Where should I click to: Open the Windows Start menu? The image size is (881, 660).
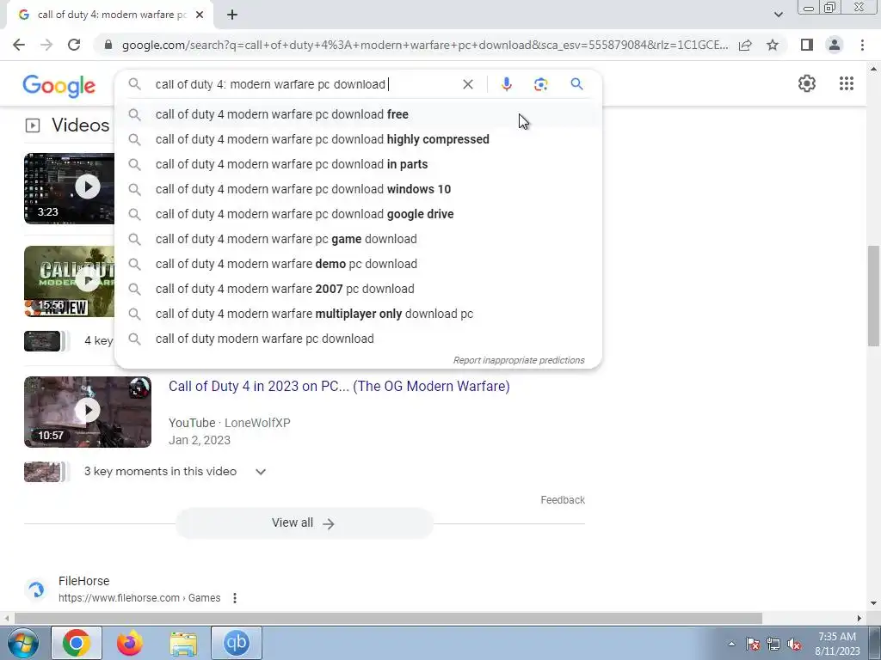pyautogui.click(x=22, y=644)
